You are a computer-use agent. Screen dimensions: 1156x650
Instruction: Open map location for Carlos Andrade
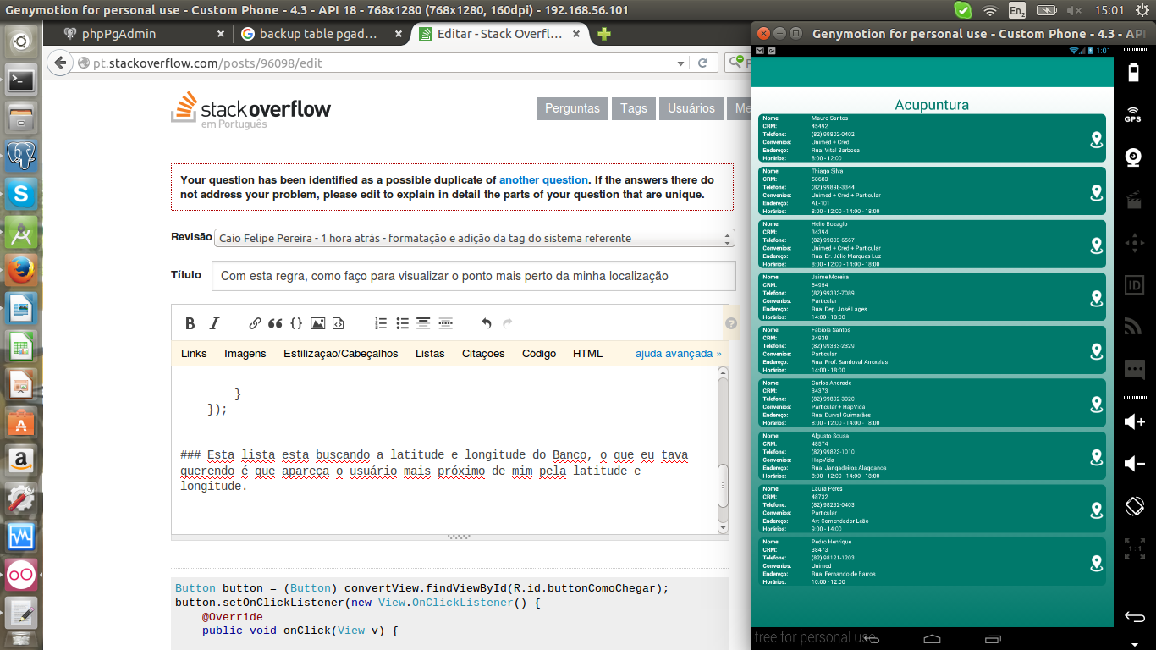[1097, 404]
